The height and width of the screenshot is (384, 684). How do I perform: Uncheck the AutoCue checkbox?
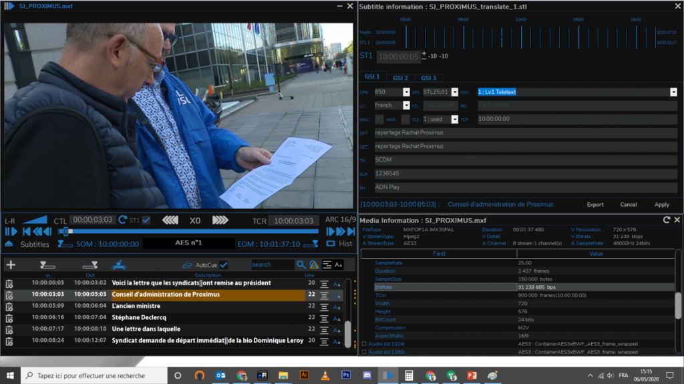[x=224, y=265]
